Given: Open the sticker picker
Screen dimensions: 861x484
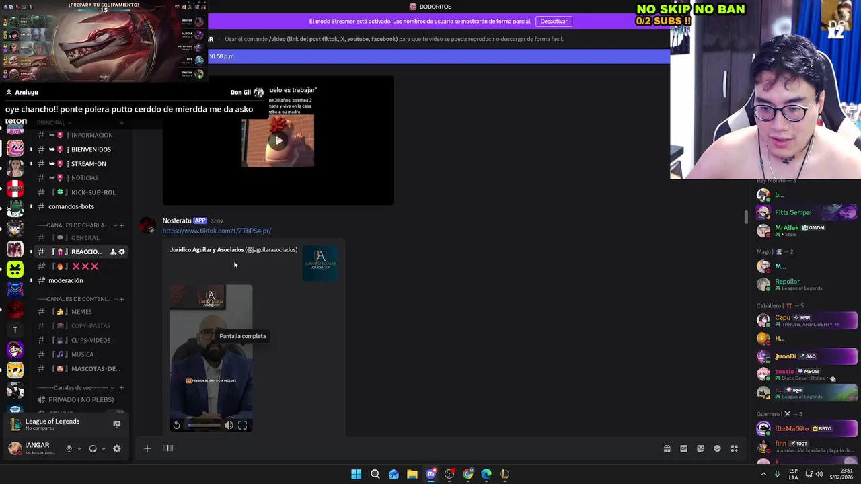Looking at the screenshot, I should click(x=700, y=448).
